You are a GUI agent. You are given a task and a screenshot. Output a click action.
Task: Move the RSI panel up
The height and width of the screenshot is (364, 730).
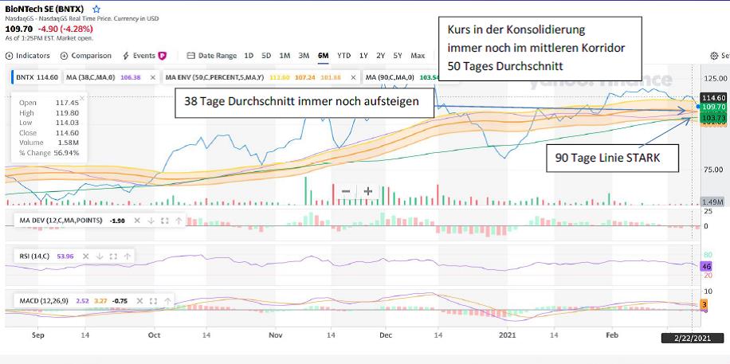(x=127, y=256)
